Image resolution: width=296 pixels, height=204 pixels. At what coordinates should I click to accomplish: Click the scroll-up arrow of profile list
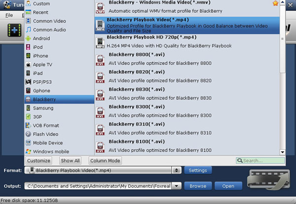tap(282, 2)
